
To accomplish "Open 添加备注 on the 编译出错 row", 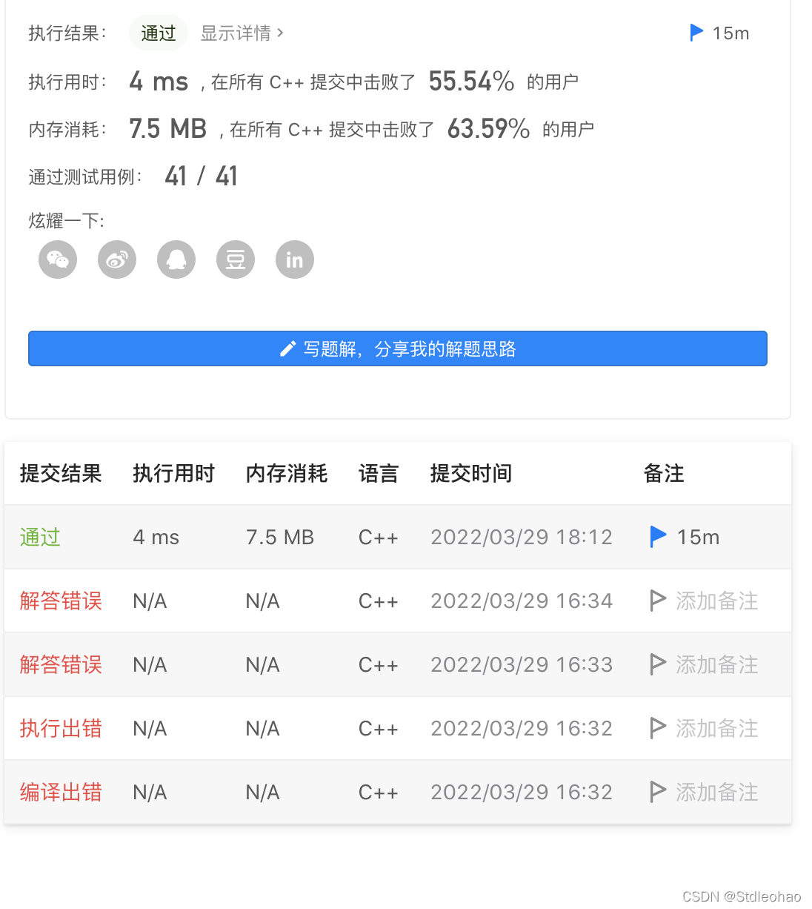I will point(716,792).
